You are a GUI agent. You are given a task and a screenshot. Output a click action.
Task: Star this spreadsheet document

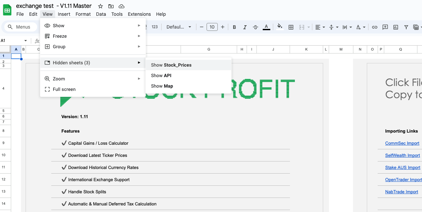click(100, 6)
